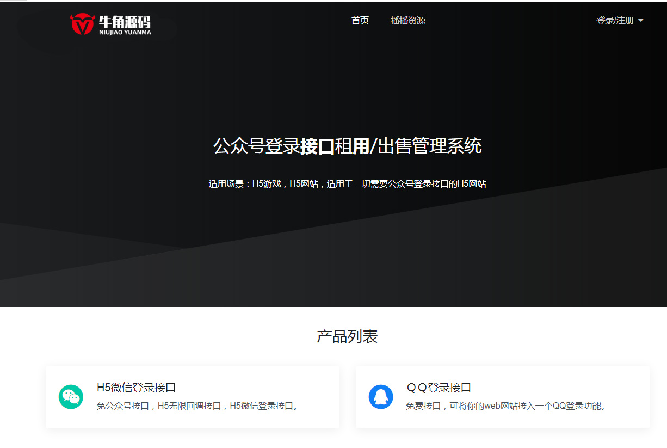Click the 适用场景 subtitle line in the banner

(347, 184)
